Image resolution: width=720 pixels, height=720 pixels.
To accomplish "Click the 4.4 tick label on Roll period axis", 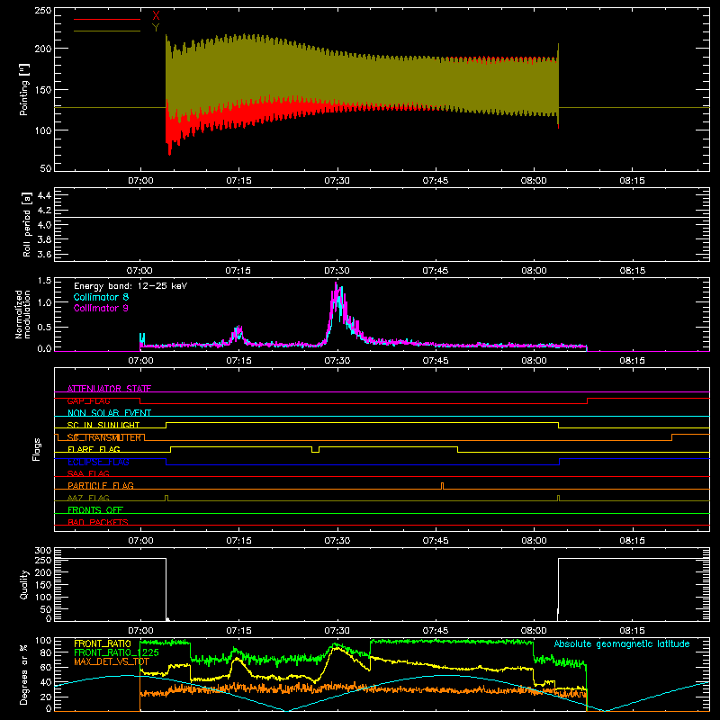I will (x=44, y=195).
